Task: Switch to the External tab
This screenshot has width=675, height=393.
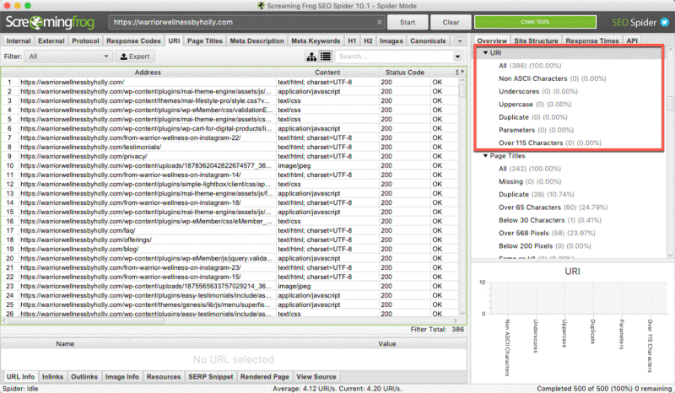Action: coord(51,40)
